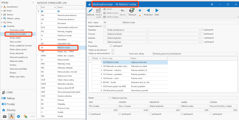Click Uložit a kopie toolbar item
The image size is (239, 120).
tap(111, 17)
